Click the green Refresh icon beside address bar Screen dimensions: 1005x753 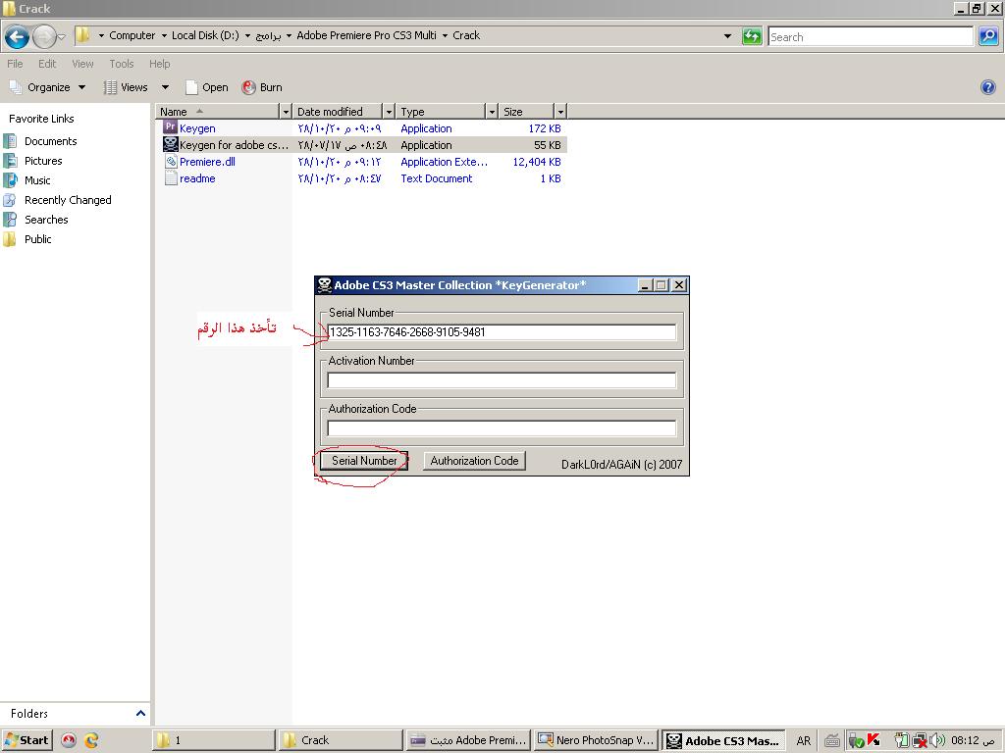(x=752, y=36)
